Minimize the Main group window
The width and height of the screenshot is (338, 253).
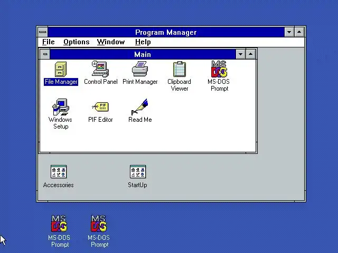coord(241,54)
